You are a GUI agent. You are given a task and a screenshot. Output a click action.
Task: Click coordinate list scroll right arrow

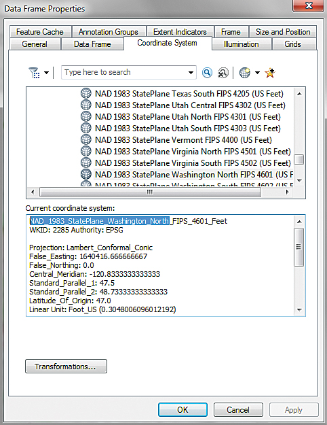[287, 192]
